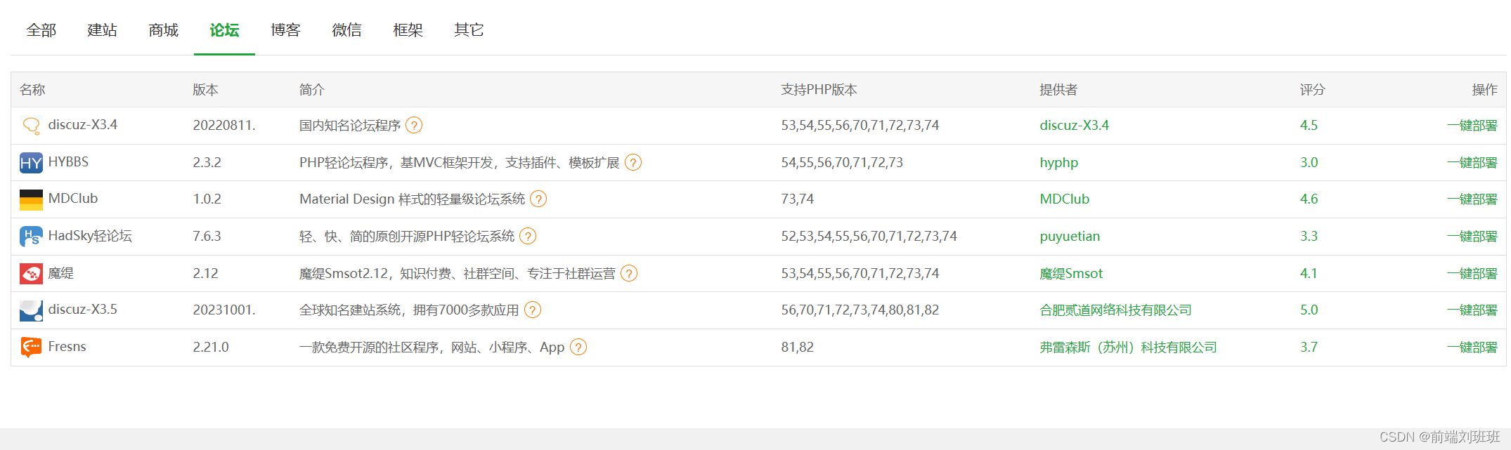Click the MDClub name text

click(x=73, y=199)
